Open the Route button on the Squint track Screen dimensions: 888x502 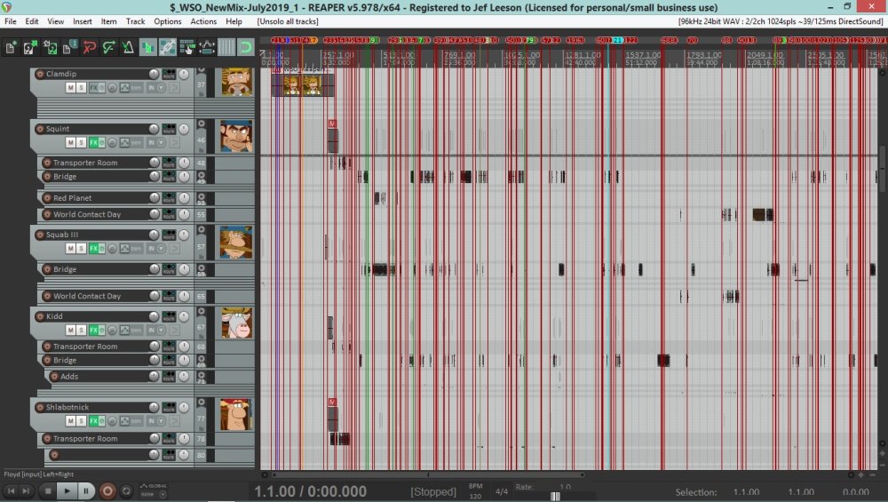pyautogui.click(x=169, y=129)
